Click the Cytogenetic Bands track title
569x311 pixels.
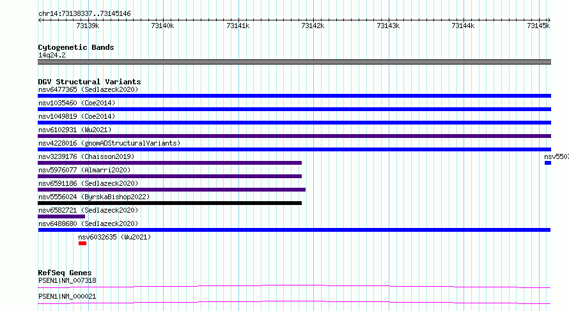(76, 47)
